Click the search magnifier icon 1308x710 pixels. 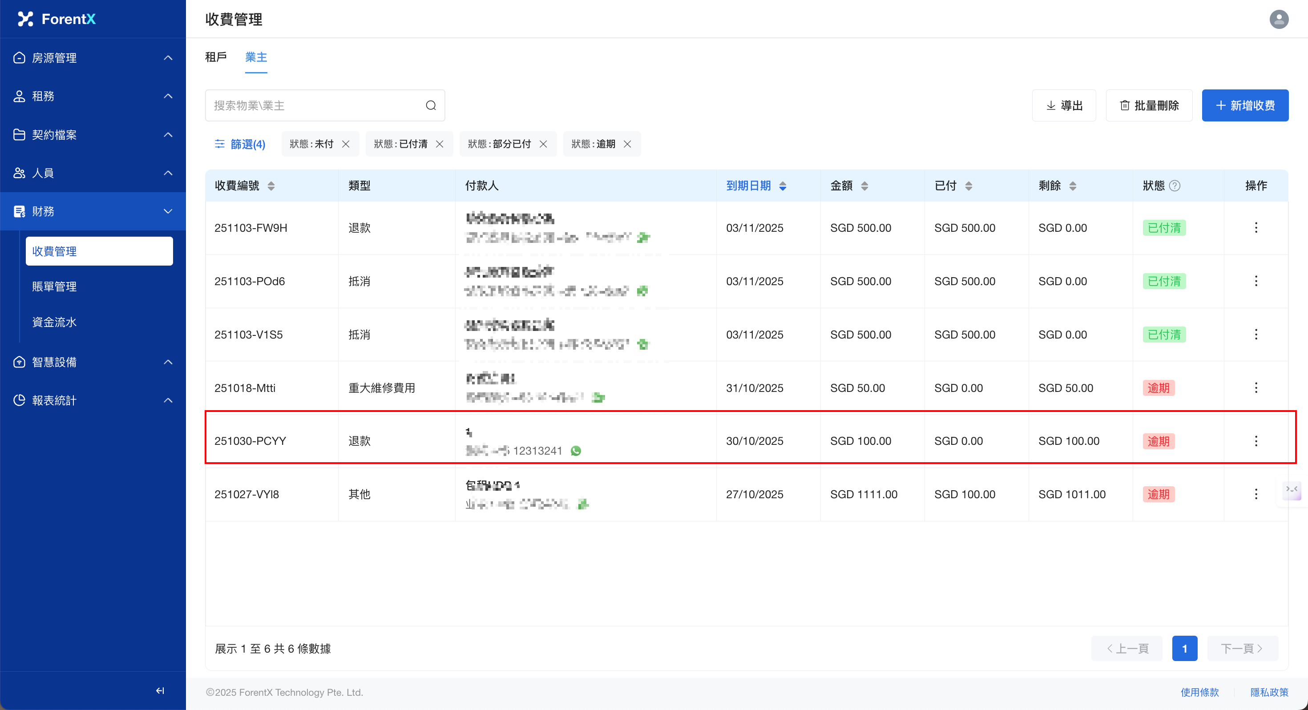431,105
